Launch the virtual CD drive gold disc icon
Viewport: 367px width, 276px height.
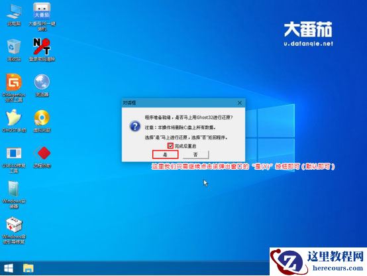[x=42, y=121]
